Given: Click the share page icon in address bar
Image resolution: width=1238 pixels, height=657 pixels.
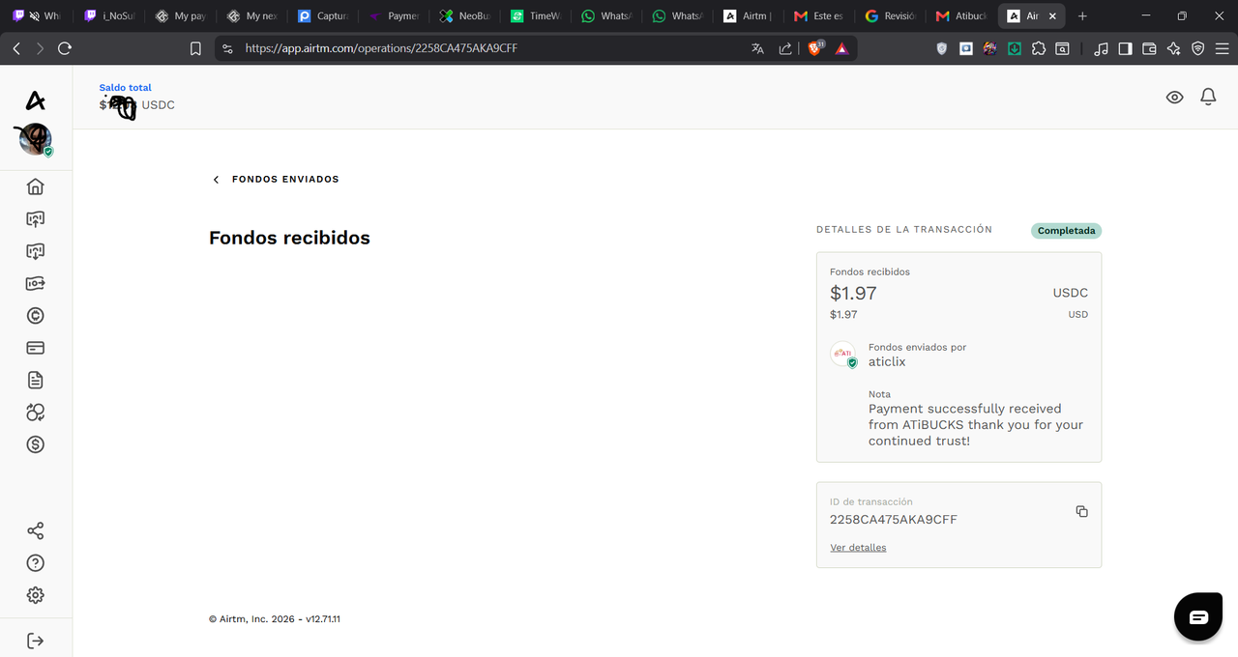Looking at the screenshot, I should coord(785,48).
